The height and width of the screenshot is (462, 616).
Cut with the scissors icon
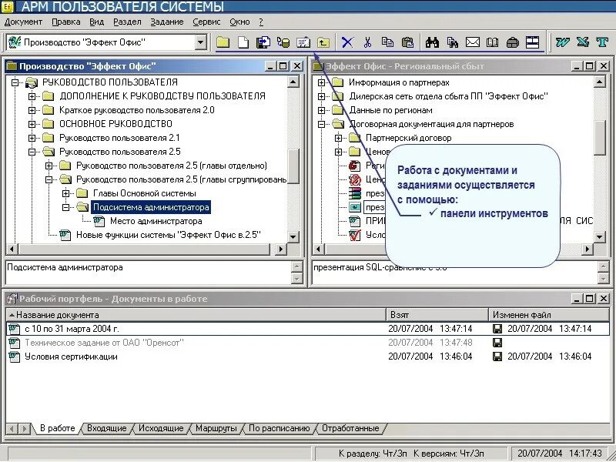368,42
